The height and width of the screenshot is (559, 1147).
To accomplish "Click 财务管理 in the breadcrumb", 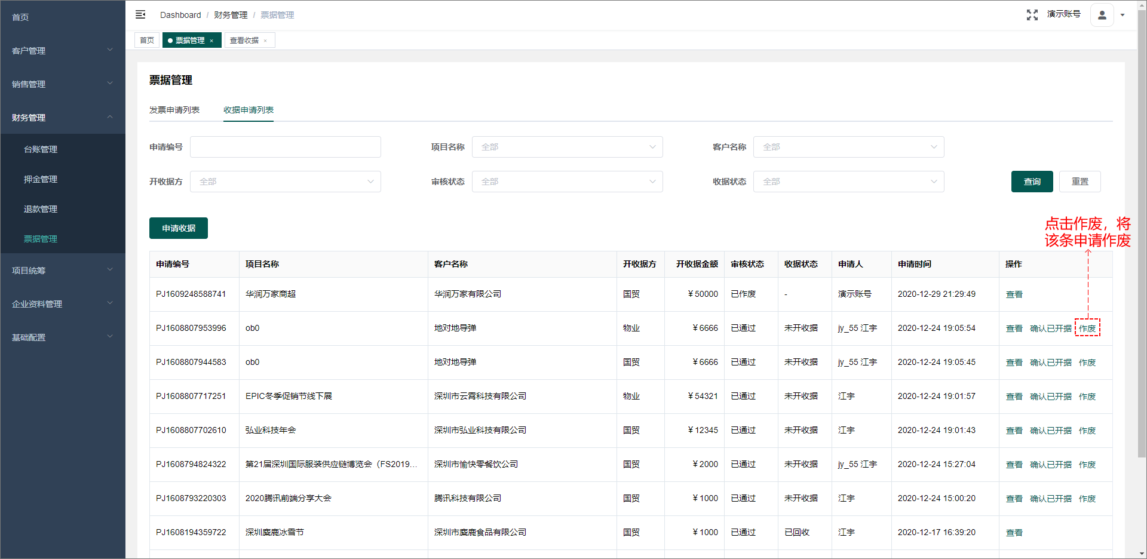I will coord(231,15).
